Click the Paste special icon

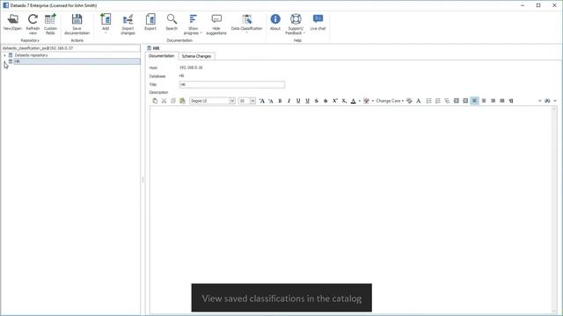click(182, 101)
